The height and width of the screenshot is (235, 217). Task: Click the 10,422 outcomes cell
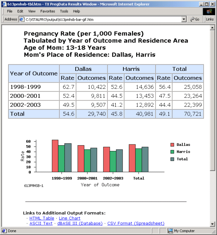coord(92,87)
